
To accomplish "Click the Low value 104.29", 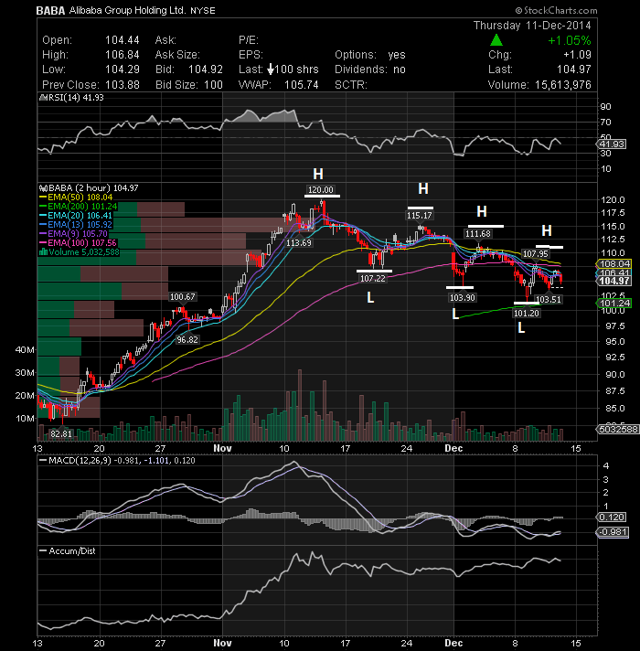I will coord(122,69).
